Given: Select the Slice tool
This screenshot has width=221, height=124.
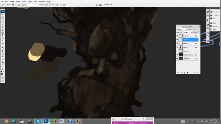Looking at the screenshot, I should coord(2,27).
